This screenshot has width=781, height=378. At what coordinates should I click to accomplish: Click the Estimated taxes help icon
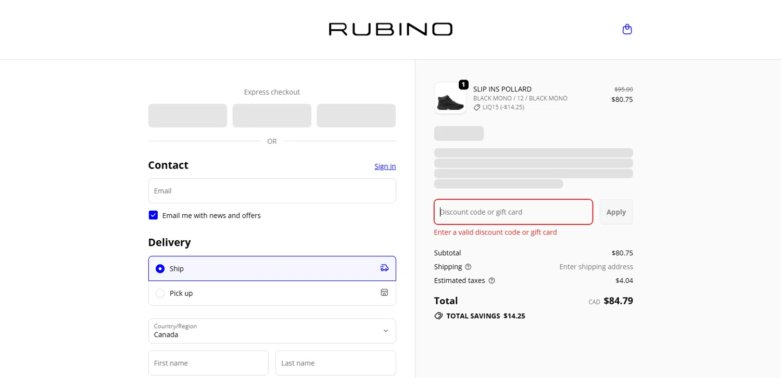pyautogui.click(x=492, y=281)
